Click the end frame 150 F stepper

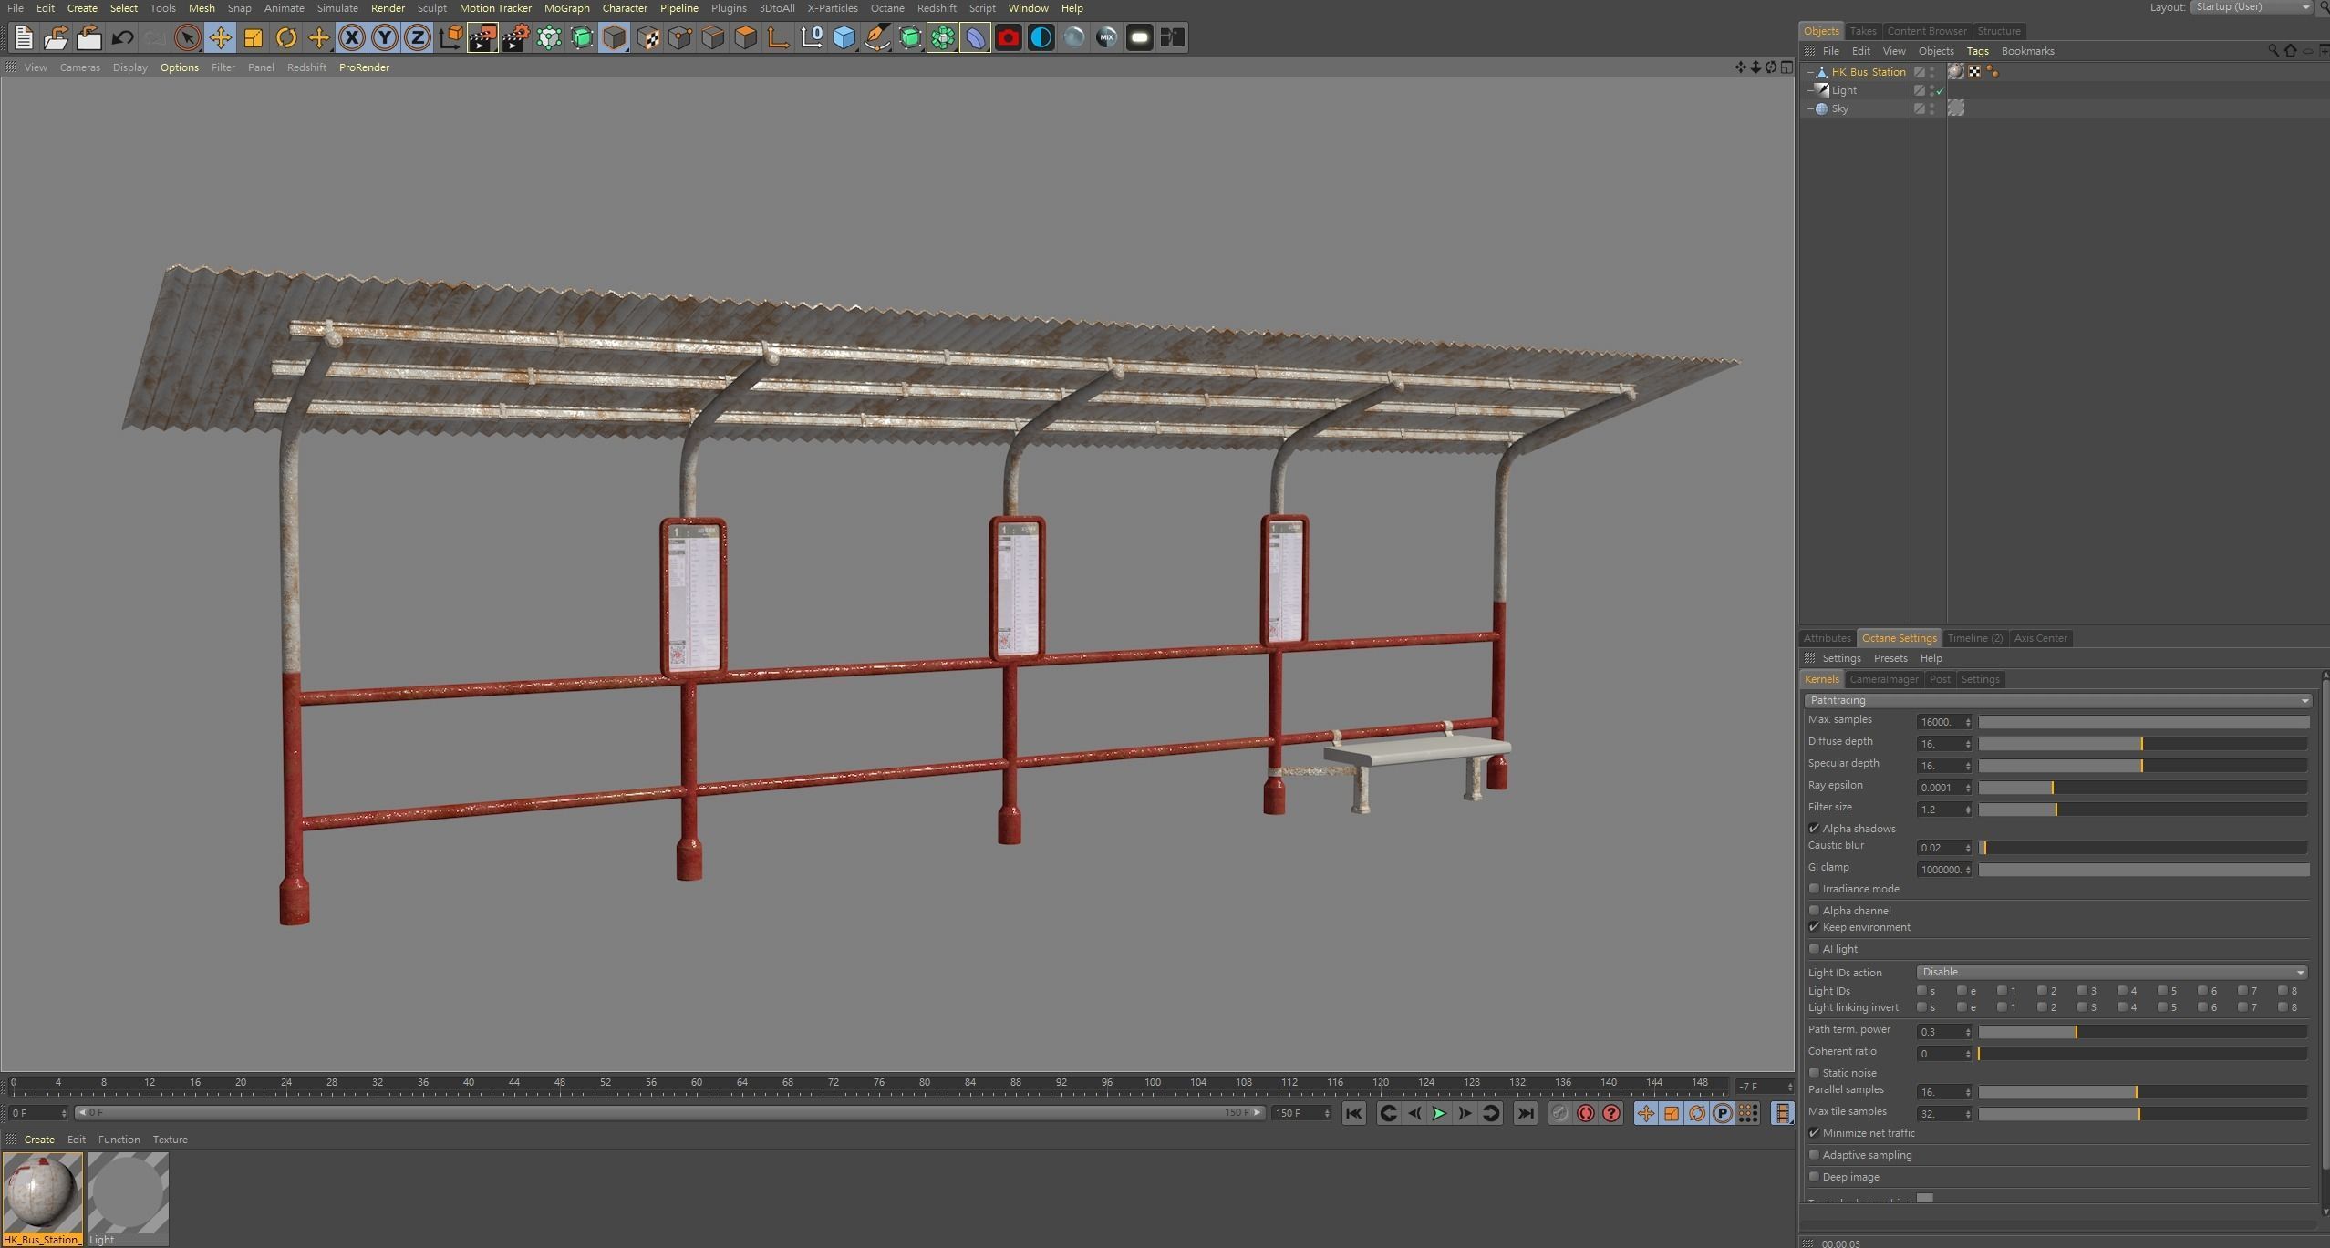coord(1327,1113)
